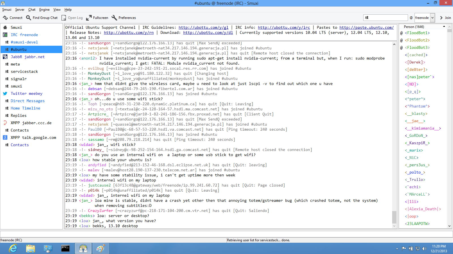Image resolution: width=453 pixels, height=254 pixels.
Task: Launch Internet Explorer from the taskbar
Action: pyautogui.click(x=13, y=248)
